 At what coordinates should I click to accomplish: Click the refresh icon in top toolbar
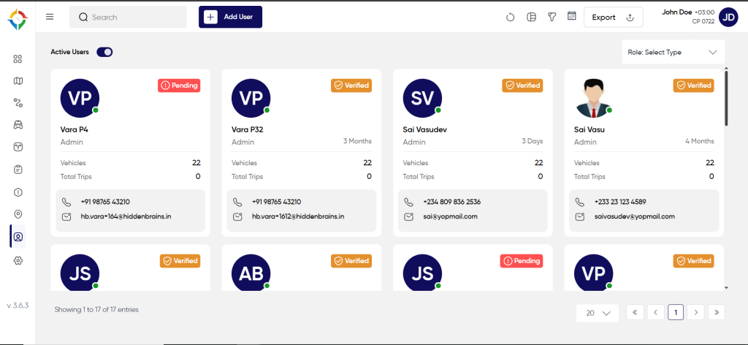(511, 18)
